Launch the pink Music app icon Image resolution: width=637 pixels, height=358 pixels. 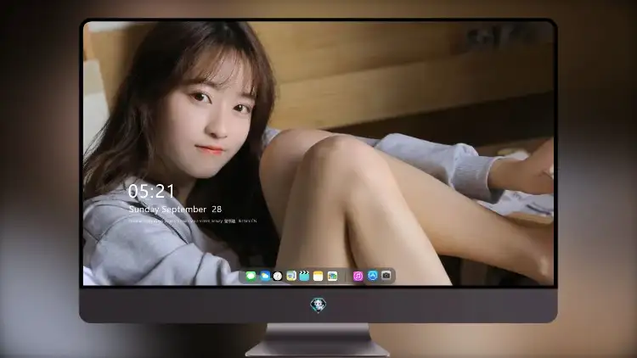click(x=358, y=276)
